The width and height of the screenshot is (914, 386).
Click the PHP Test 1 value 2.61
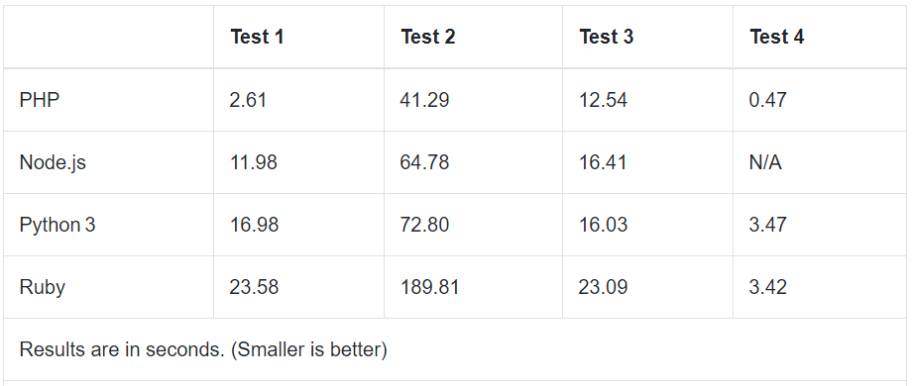point(248,100)
